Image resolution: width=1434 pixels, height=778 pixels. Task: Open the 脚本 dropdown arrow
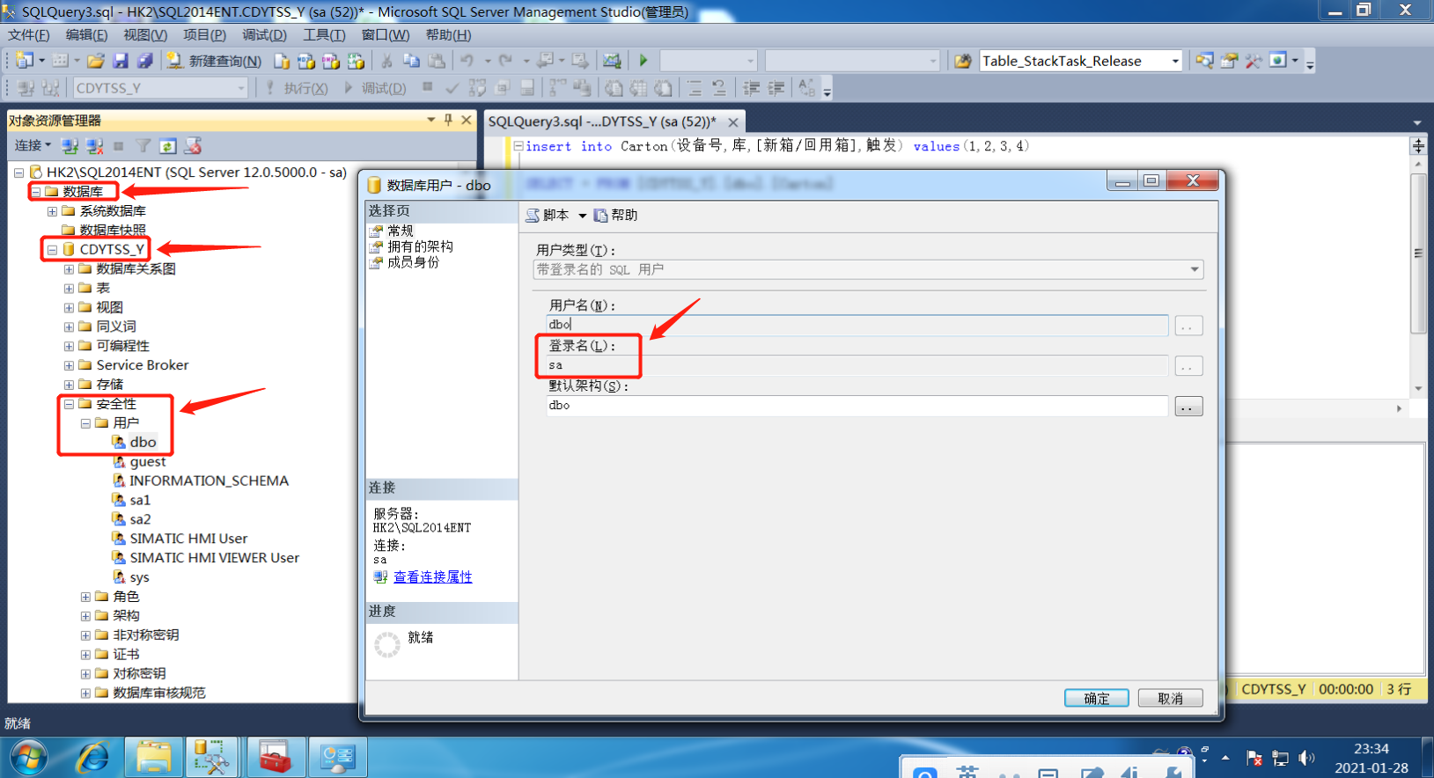(x=582, y=215)
